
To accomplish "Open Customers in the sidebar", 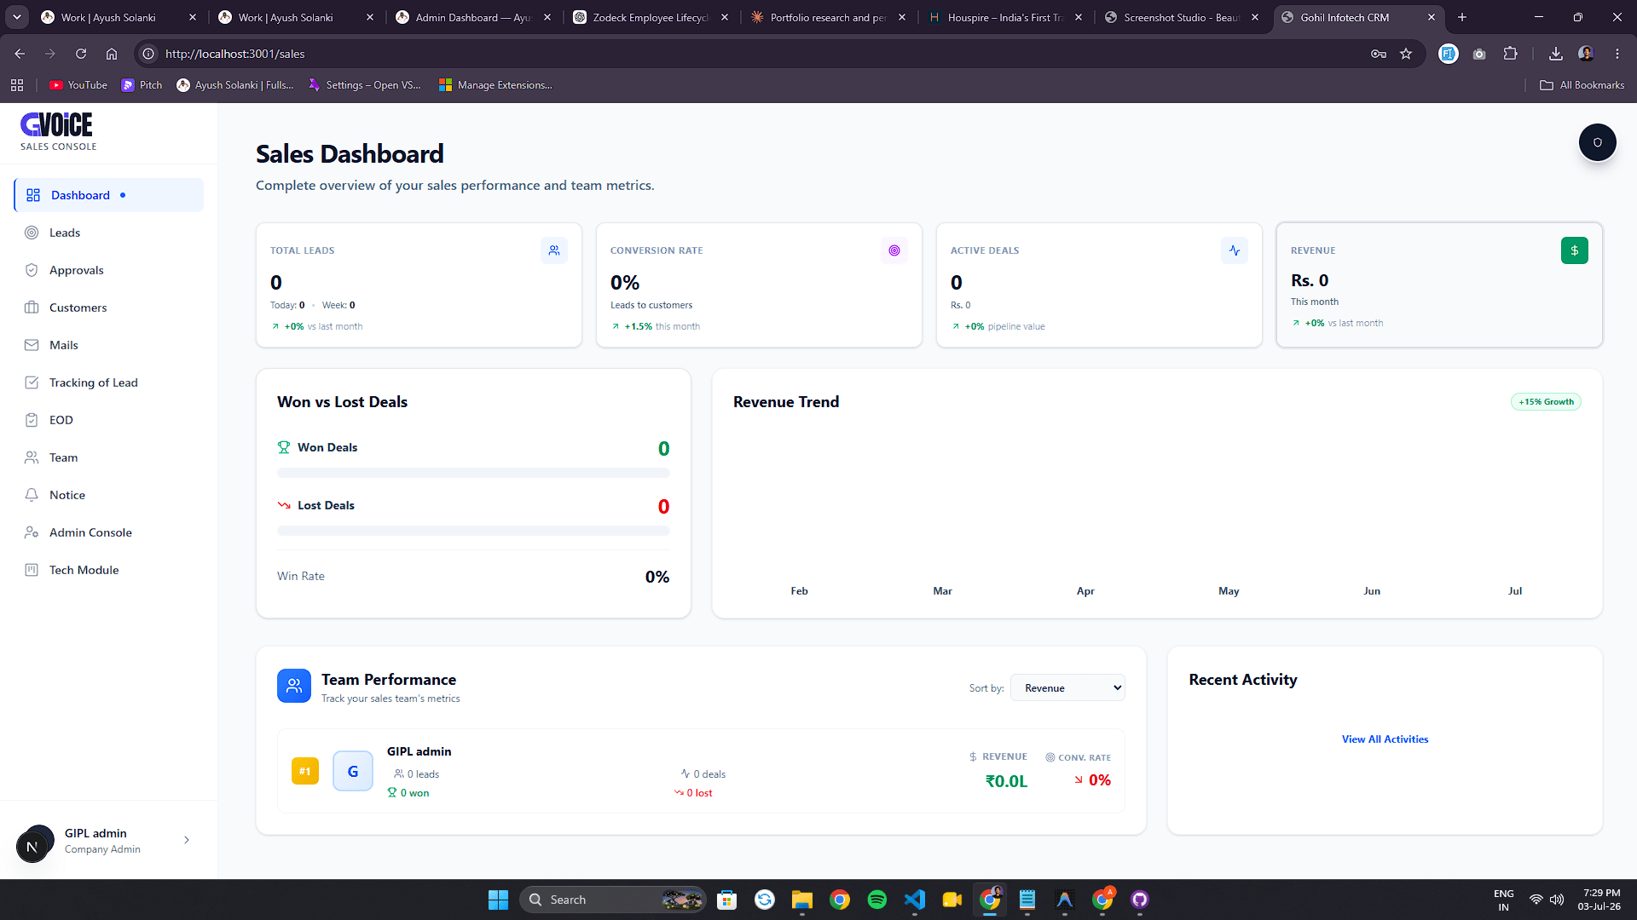I will pyautogui.click(x=109, y=308).
